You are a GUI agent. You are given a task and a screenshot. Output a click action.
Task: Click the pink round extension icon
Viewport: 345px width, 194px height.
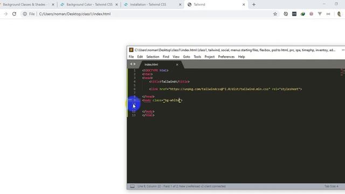tap(311, 14)
